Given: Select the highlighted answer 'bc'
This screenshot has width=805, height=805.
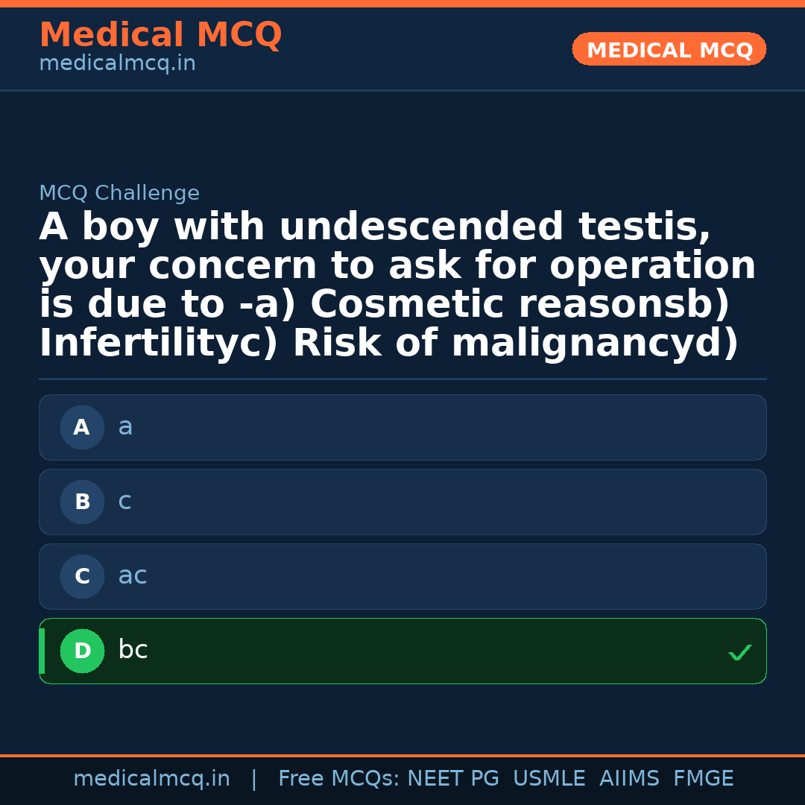Looking at the screenshot, I should tap(402, 651).
